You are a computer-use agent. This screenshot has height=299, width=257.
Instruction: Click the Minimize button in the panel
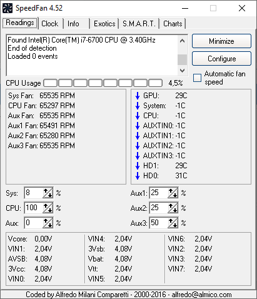(221, 41)
